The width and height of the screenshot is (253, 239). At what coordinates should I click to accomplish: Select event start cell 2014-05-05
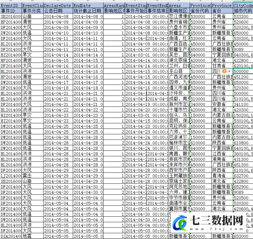(x=147, y=236)
